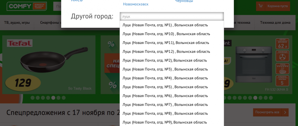The image size is (298, 126).
Task: Click the Comfy logo
Action: point(27,6)
